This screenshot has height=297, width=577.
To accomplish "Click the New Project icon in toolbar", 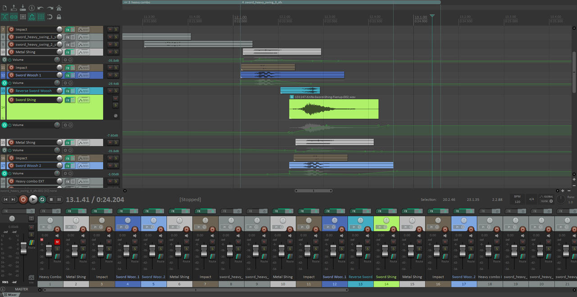I will [x=5, y=8].
